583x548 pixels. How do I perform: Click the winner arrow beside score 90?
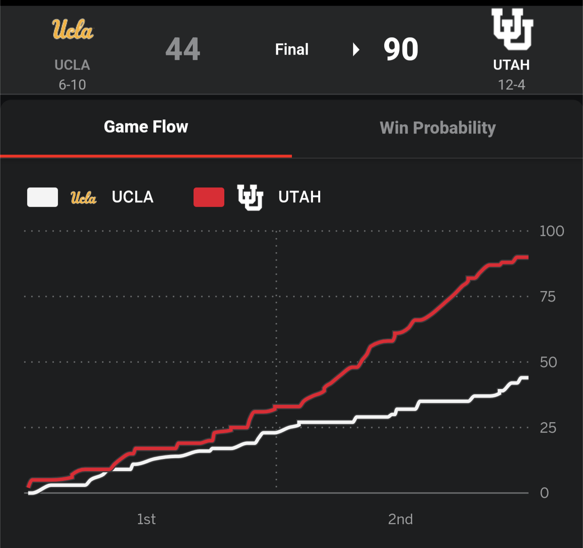[356, 49]
